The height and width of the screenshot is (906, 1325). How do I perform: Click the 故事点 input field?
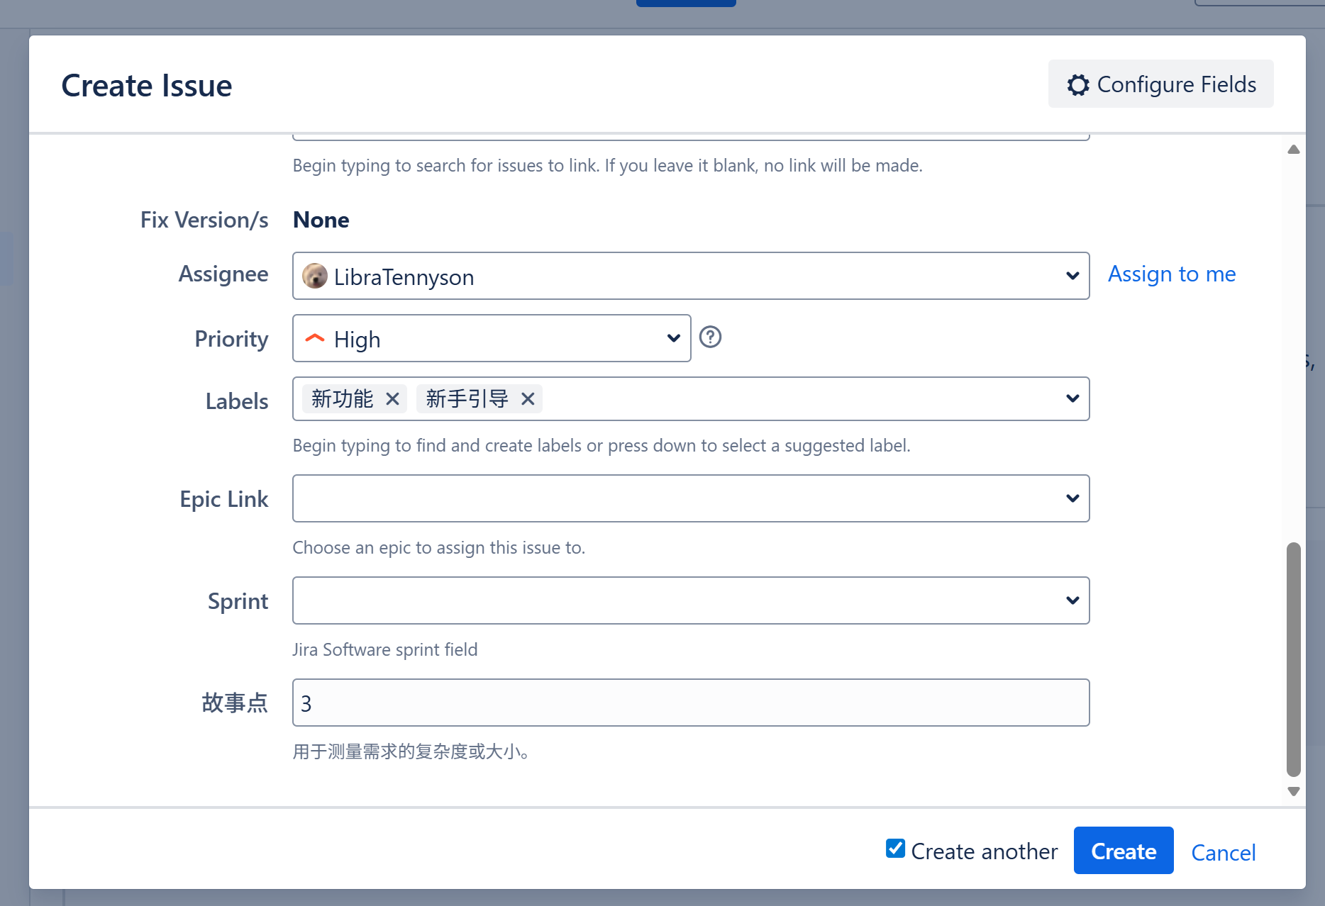coord(691,703)
